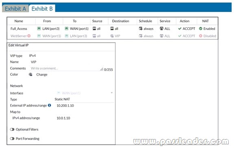Click the green NAT Enabled icon
The width and height of the screenshot is (234, 148).
(x=201, y=28)
